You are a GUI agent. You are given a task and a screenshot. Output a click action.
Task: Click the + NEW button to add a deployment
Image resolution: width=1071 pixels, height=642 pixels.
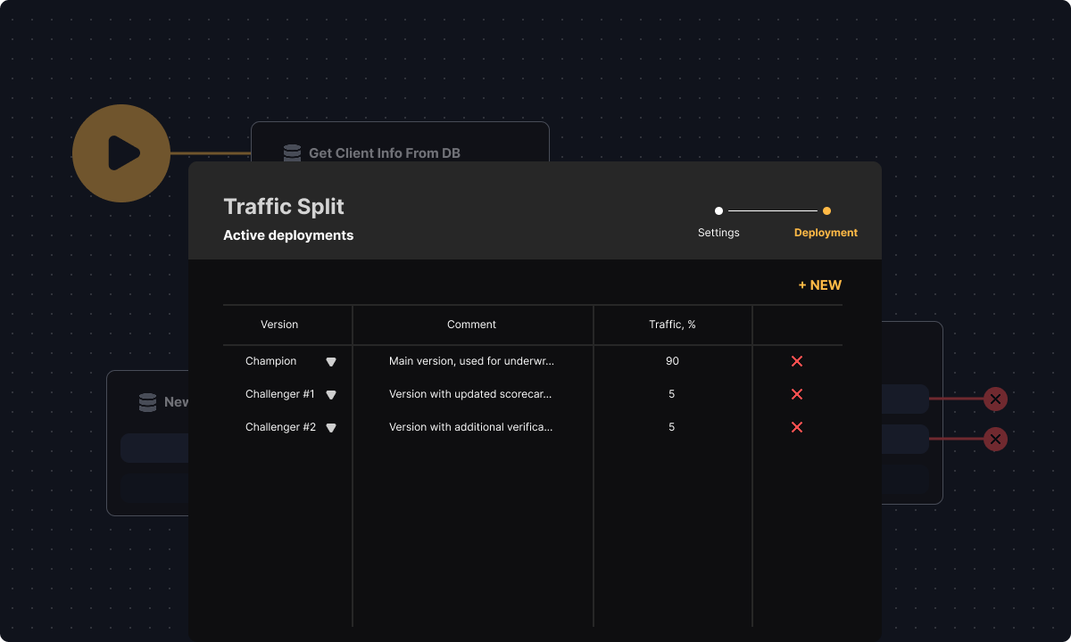(819, 284)
